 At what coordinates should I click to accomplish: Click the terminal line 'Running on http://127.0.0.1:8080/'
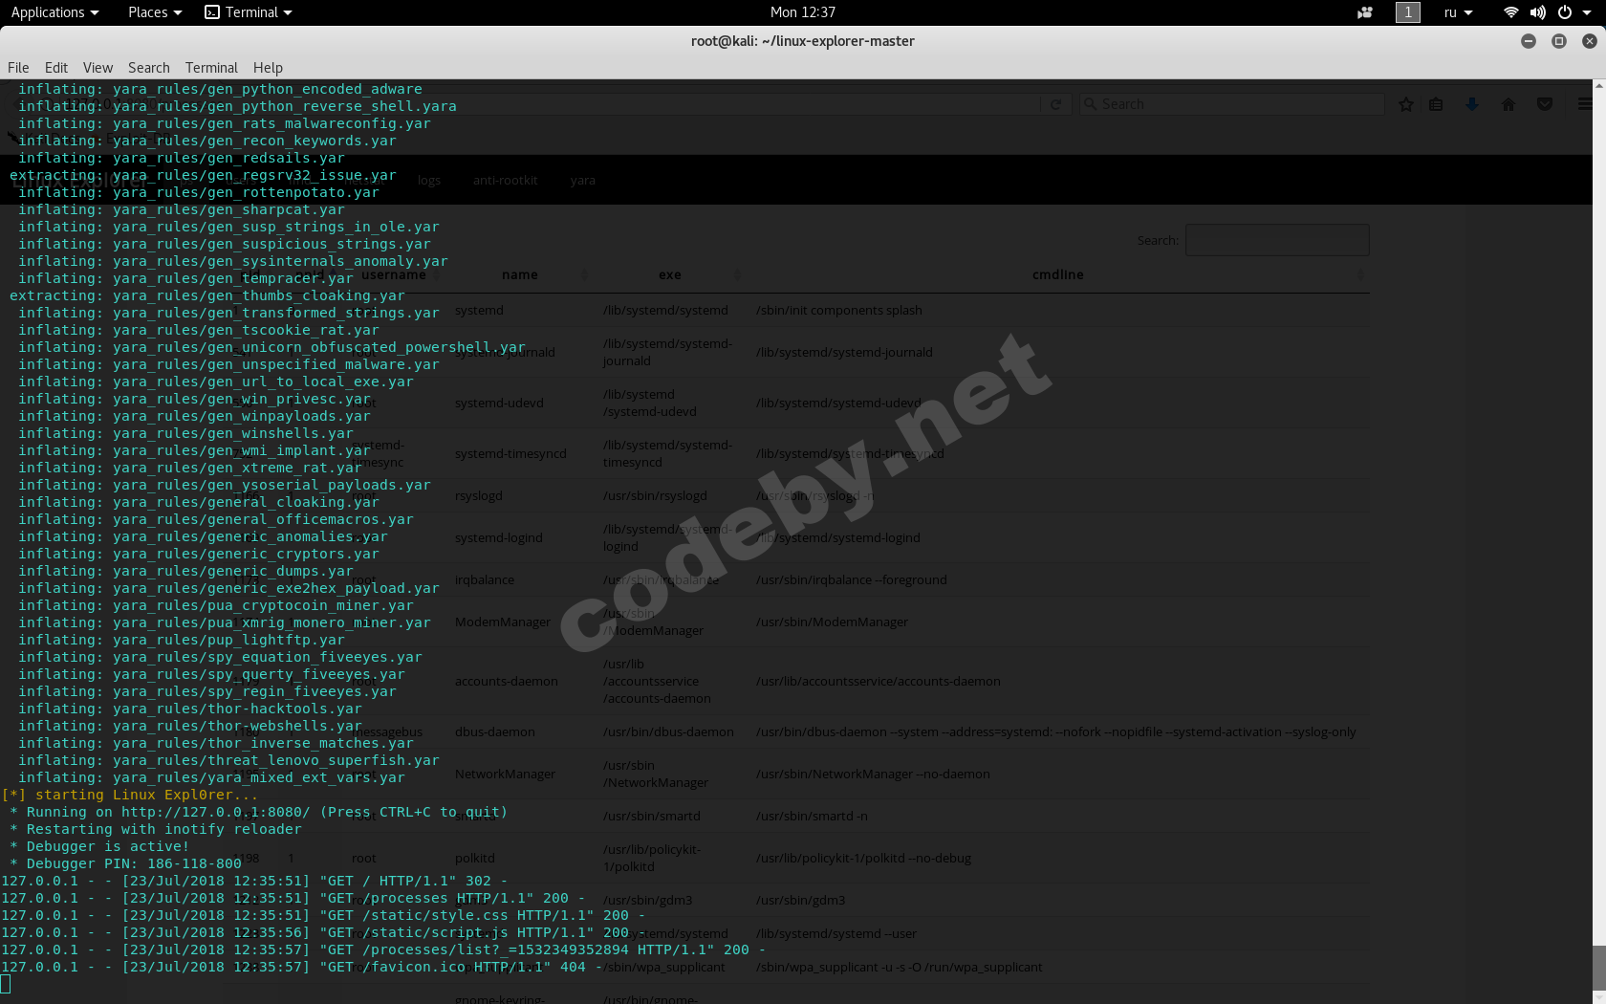pos(258,813)
